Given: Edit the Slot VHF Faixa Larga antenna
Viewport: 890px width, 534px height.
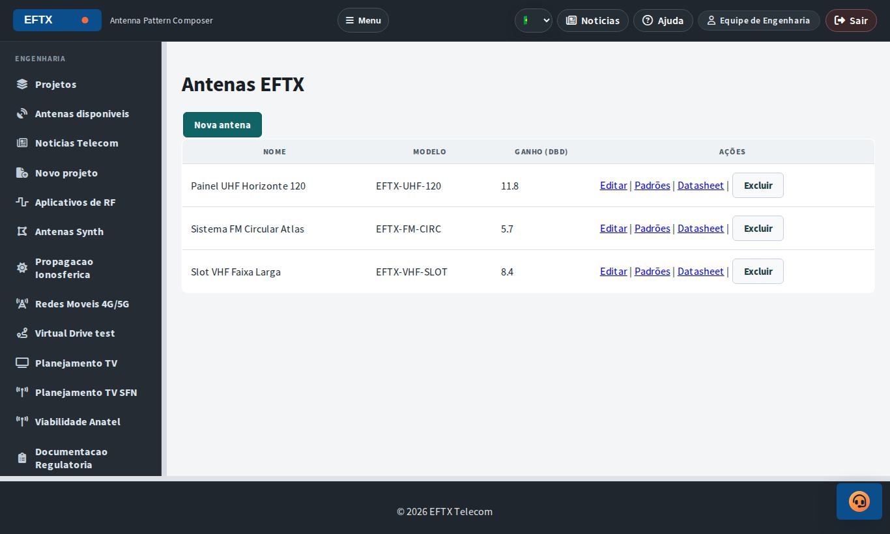Looking at the screenshot, I should tap(613, 271).
